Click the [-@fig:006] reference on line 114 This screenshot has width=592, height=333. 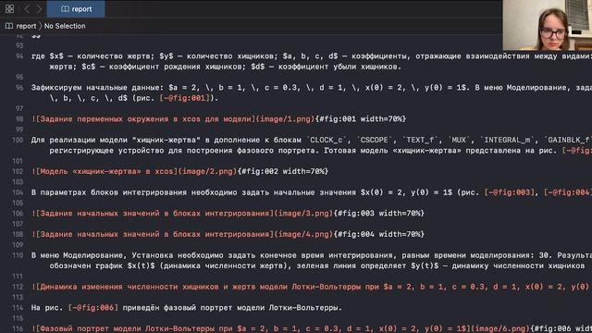(x=92, y=308)
